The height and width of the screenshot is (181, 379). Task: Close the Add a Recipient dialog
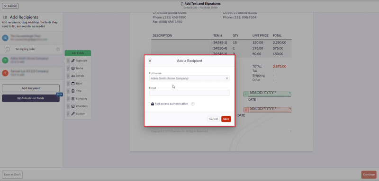pos(150,61)
